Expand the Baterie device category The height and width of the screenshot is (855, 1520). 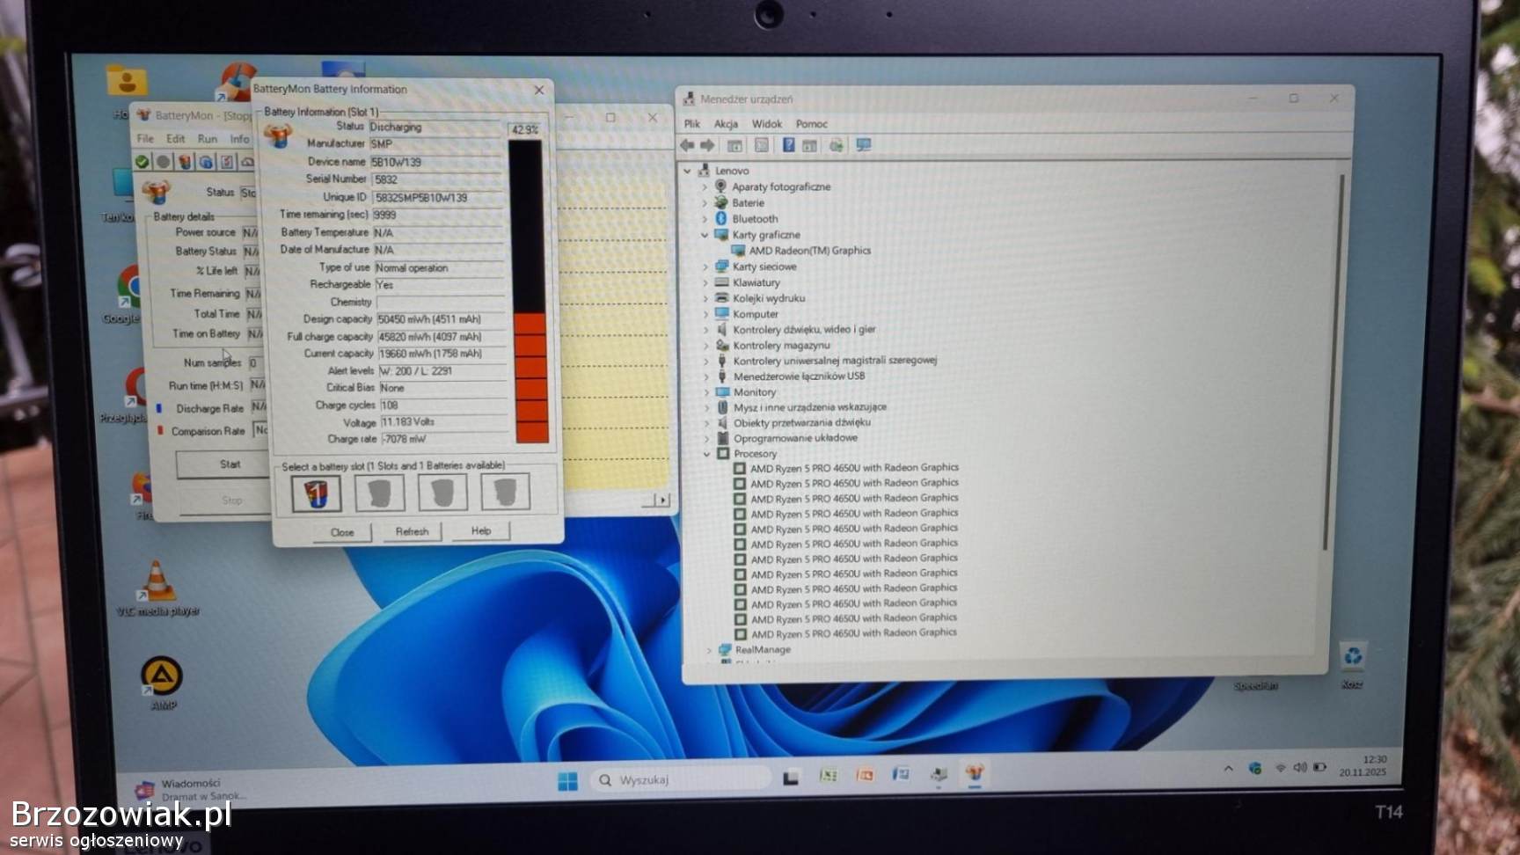[x=705, y=202]
